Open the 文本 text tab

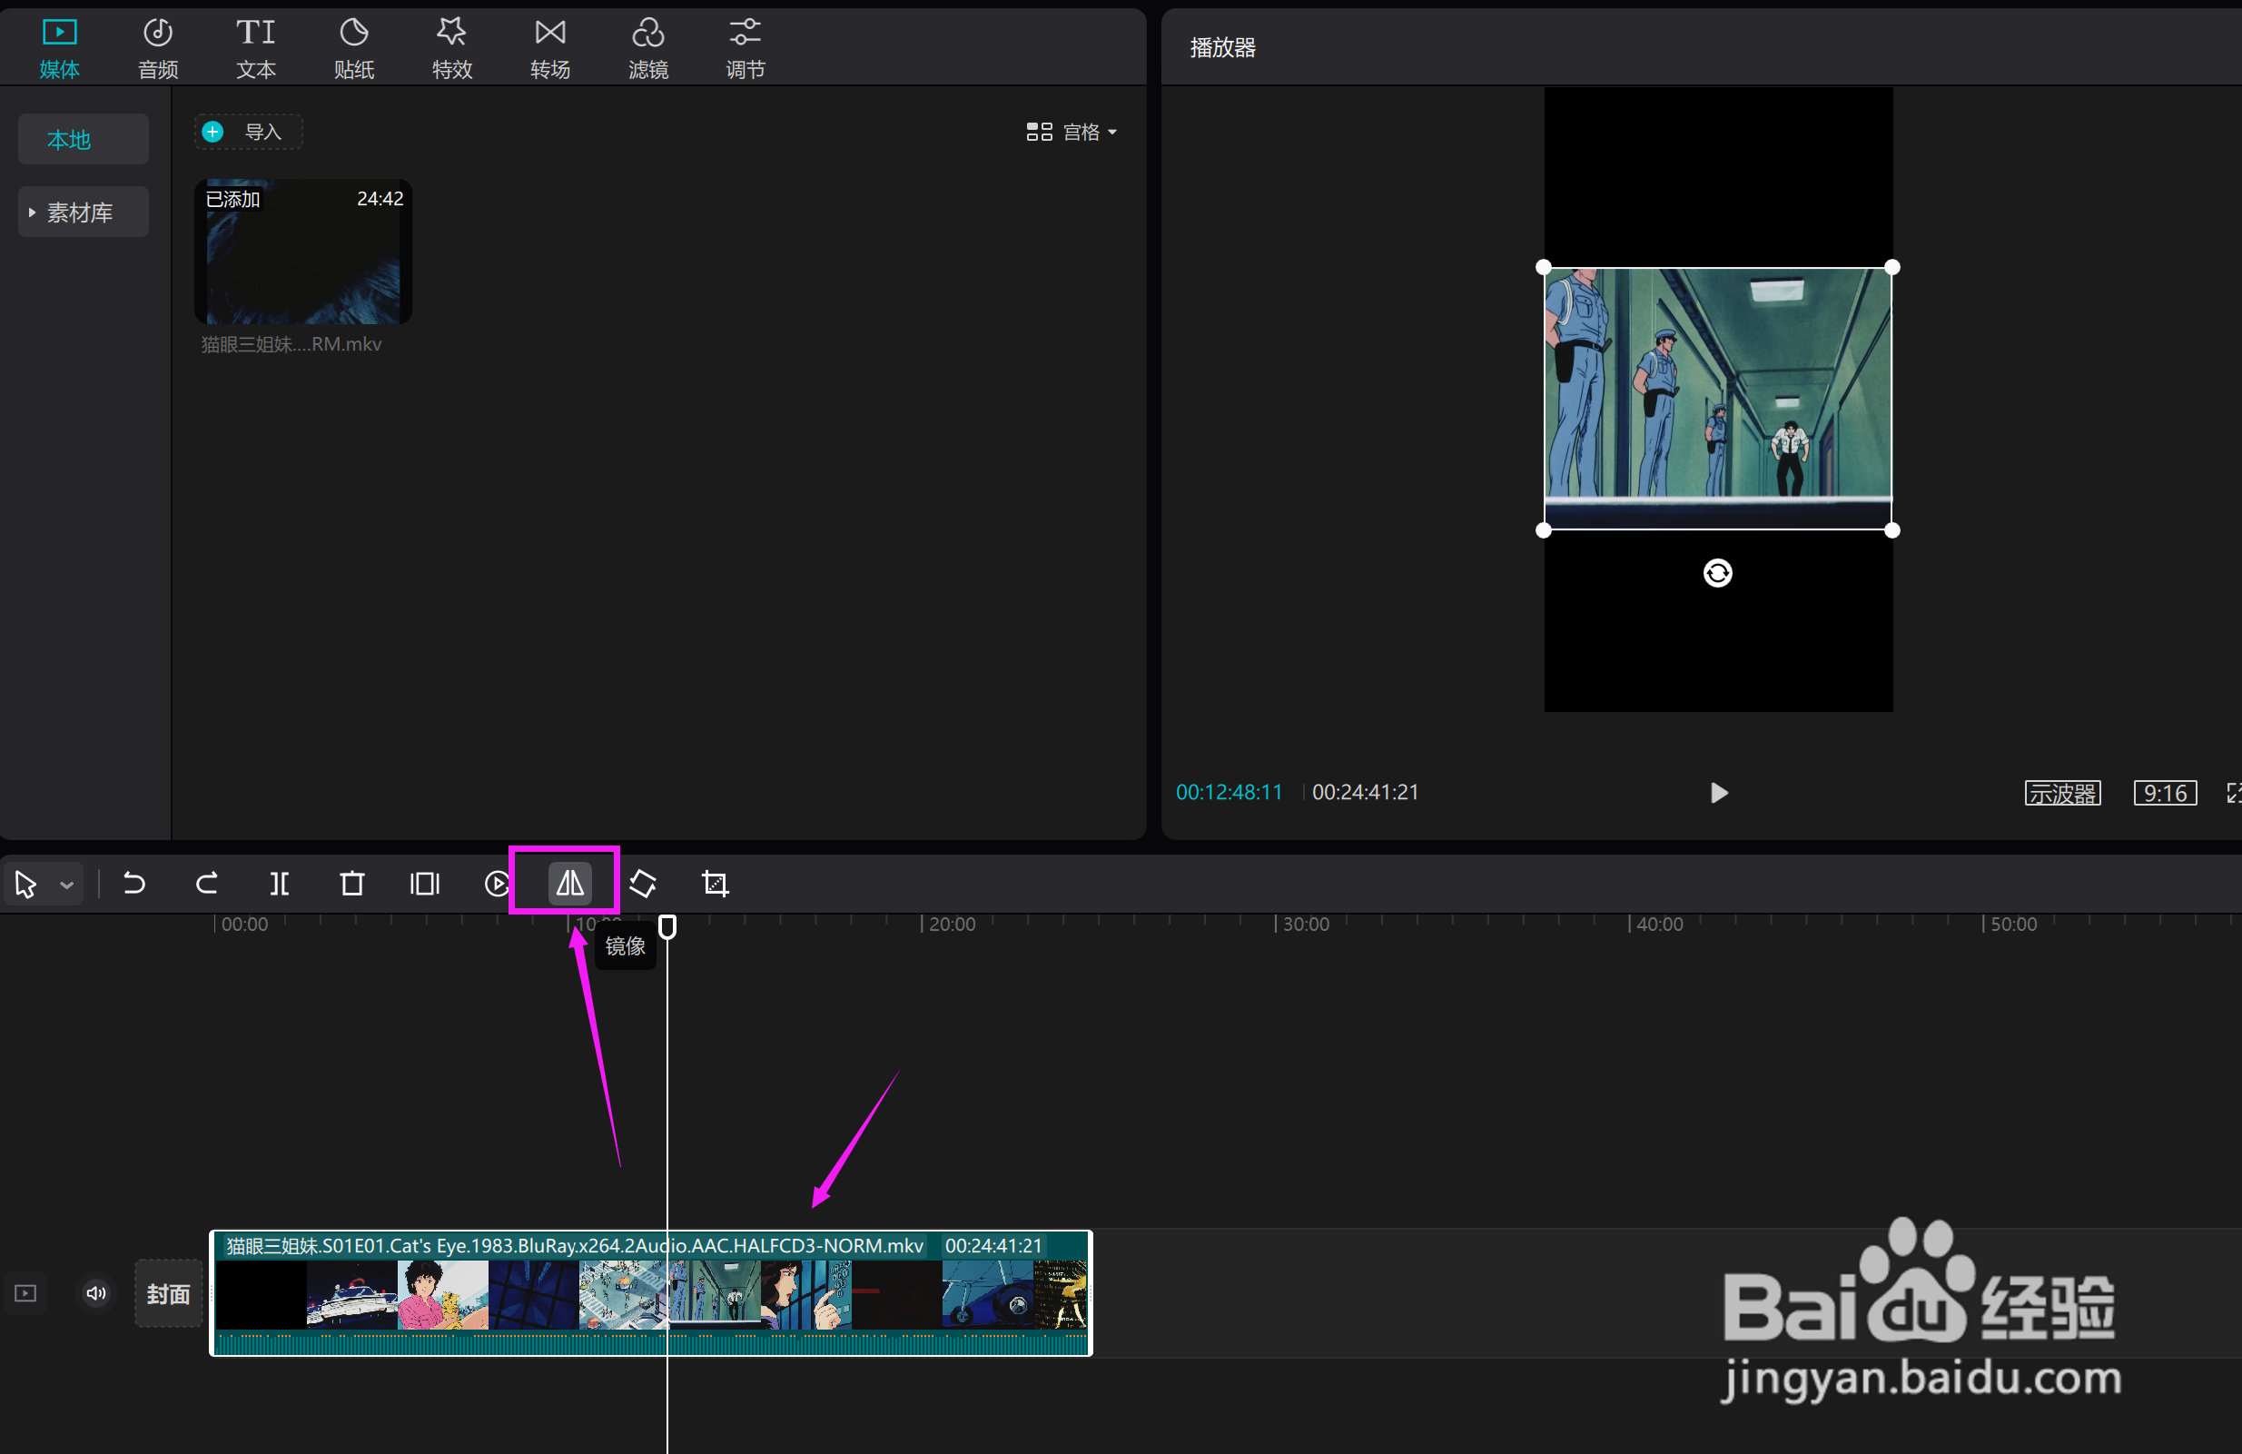(255, 47)
